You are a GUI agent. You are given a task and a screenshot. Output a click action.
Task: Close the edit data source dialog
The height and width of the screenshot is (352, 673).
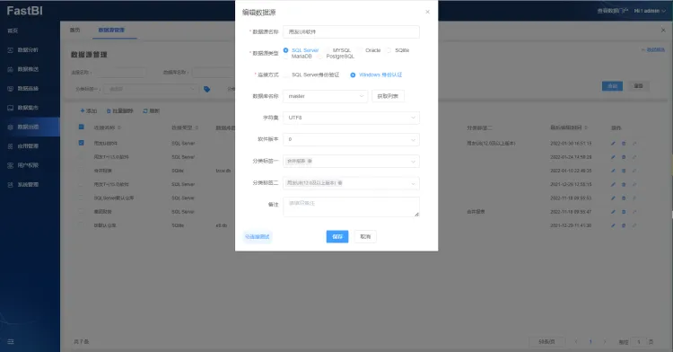(427, 12)
